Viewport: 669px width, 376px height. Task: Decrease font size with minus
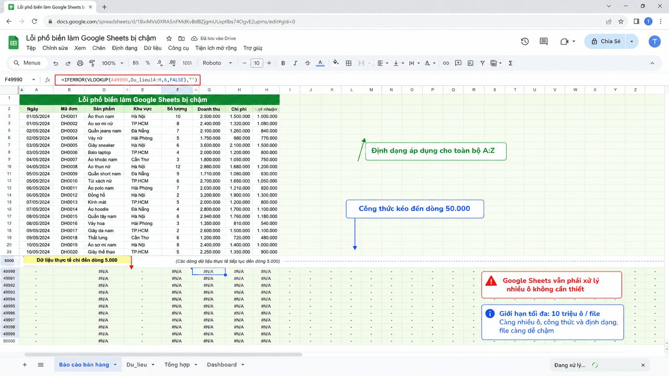click(x=244, y=63)
